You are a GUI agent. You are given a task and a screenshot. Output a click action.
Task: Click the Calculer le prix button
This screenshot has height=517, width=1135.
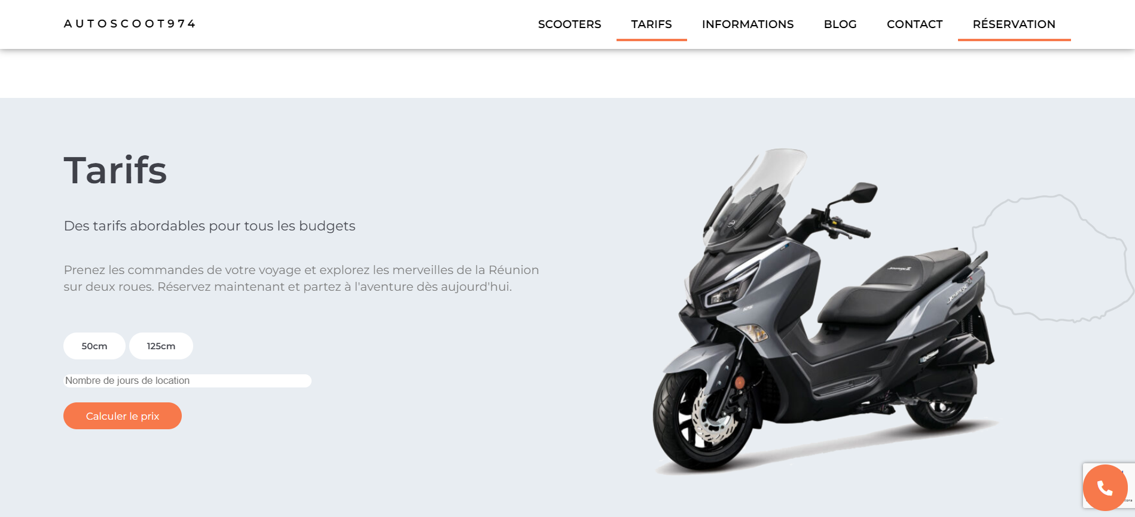click(x=123, y=416)
